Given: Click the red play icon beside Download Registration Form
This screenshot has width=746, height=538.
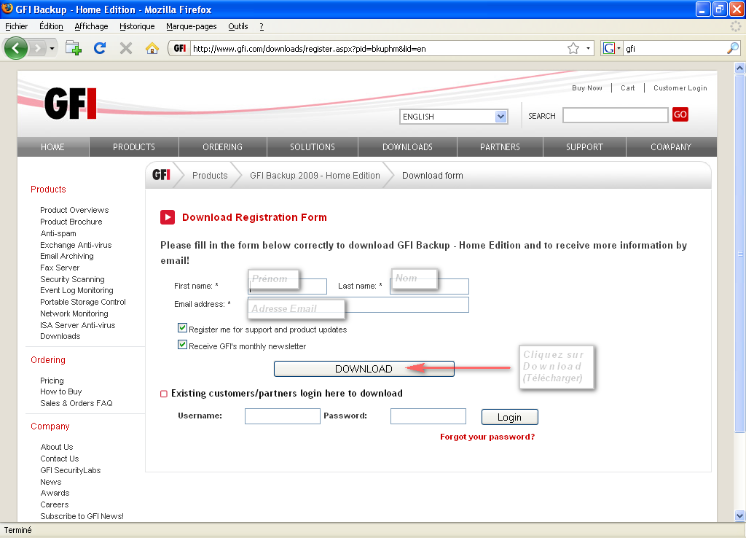Looking at the screenshot, I should click(x=168, y=217).
